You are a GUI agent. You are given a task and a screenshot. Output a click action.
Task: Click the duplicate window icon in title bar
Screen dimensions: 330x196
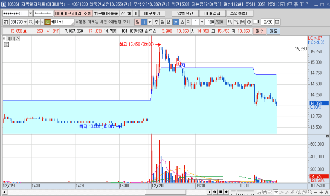[289, 4]
